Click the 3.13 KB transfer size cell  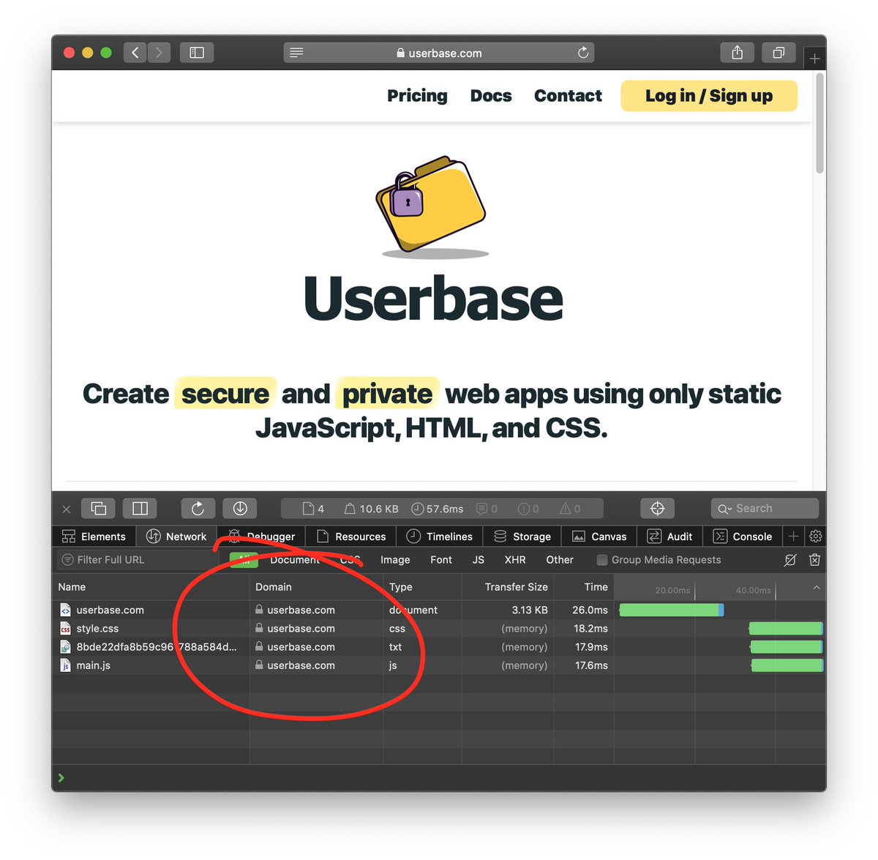[x=529, y=610]
